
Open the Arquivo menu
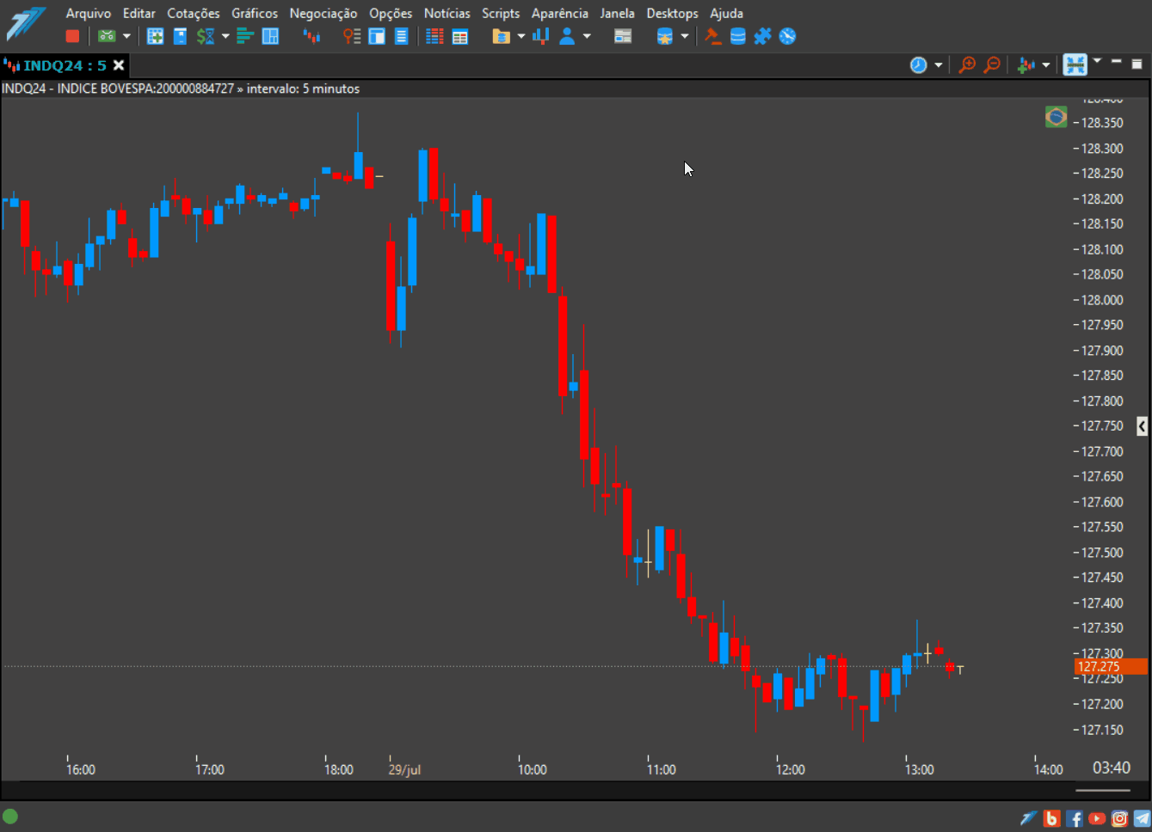click(89, 13)
